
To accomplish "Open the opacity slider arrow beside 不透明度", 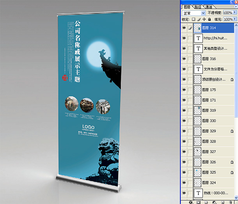I will coord(235,12).
